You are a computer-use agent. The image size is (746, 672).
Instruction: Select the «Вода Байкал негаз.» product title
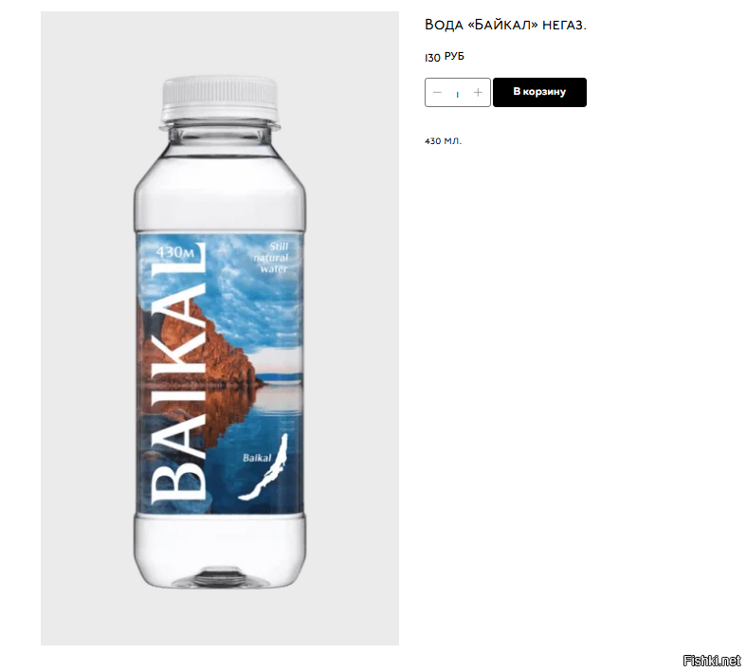pyautogui.click(x=505, y=25)
